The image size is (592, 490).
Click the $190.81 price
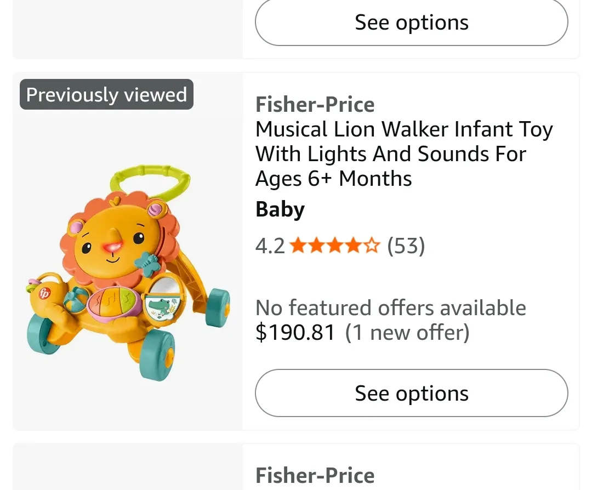(x=295, y=333)
